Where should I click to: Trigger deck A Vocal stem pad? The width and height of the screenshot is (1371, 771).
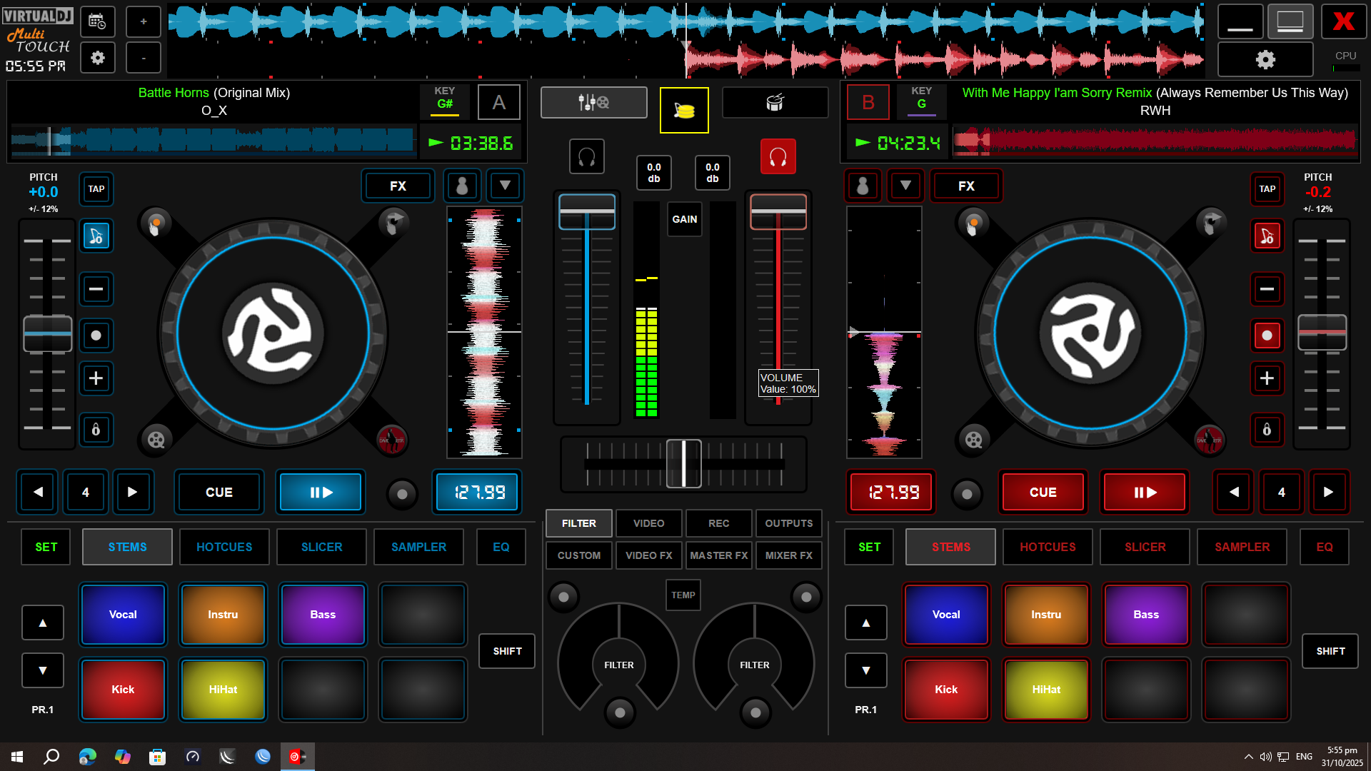coord(123,614)
